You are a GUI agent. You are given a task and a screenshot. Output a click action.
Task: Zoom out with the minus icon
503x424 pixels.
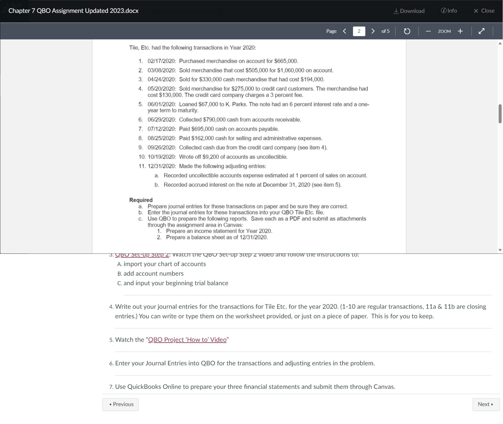pyautogui.click(x=428, y=31)
